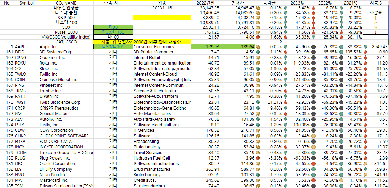This screenshot has width=389, height=188.
Task: Click red down arrow icon beside PLUG -5.38%
Action: (258, 158)
